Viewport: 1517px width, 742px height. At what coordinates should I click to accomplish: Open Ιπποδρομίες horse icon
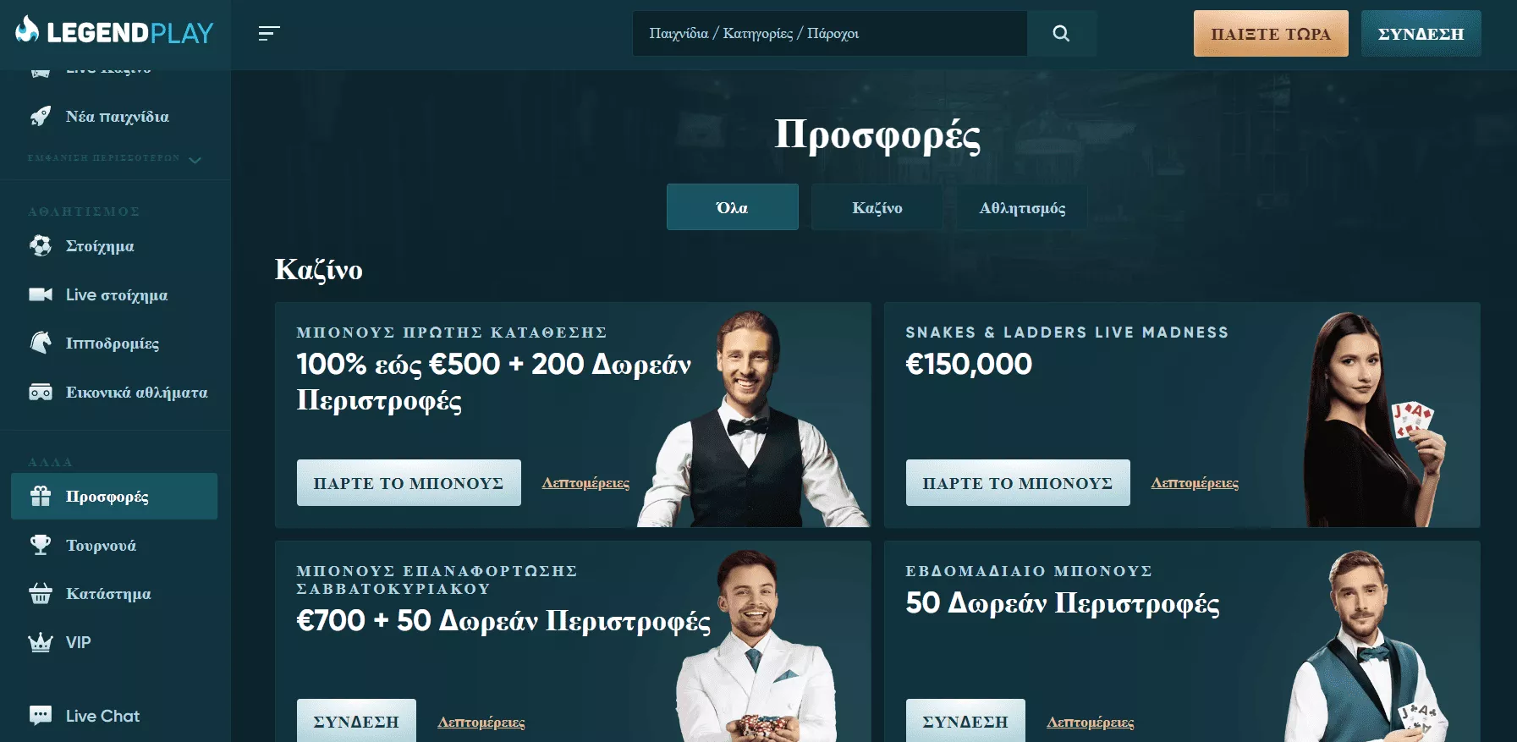(41, 343)
